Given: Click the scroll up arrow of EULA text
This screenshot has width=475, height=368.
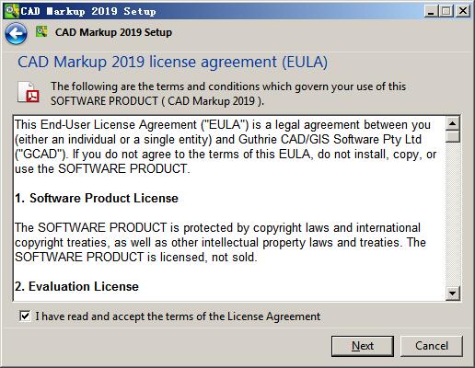Looking at the screenshot, I should coord(453,123).
